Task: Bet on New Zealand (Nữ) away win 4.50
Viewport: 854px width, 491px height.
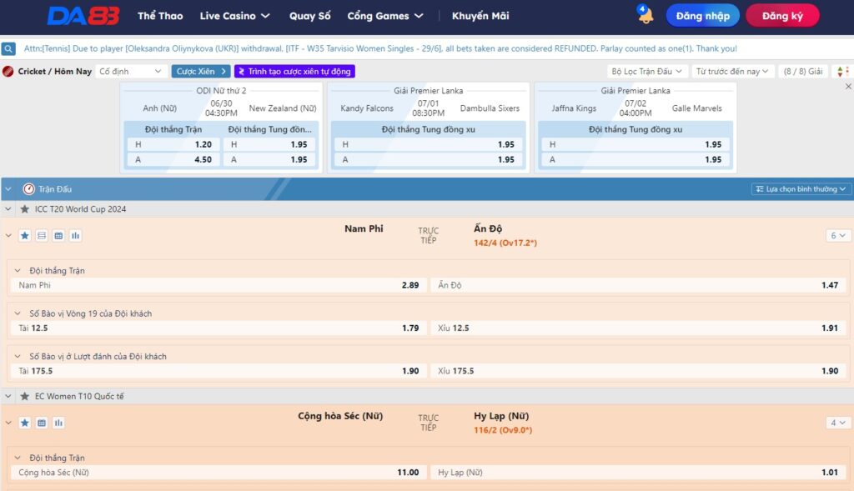Action: point(173,159)
